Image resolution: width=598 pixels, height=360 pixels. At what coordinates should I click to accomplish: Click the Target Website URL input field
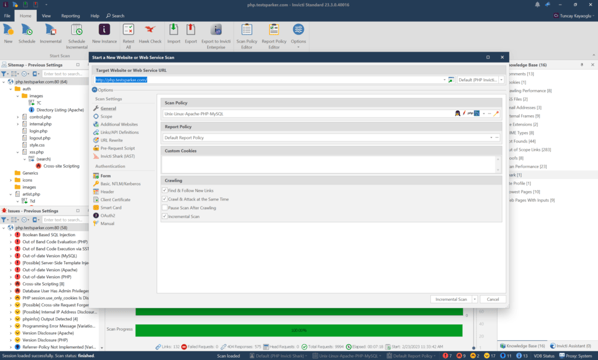coord(267,79)
